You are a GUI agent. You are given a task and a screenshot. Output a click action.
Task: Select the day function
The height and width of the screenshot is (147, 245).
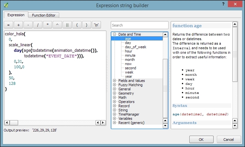point(128,43)
